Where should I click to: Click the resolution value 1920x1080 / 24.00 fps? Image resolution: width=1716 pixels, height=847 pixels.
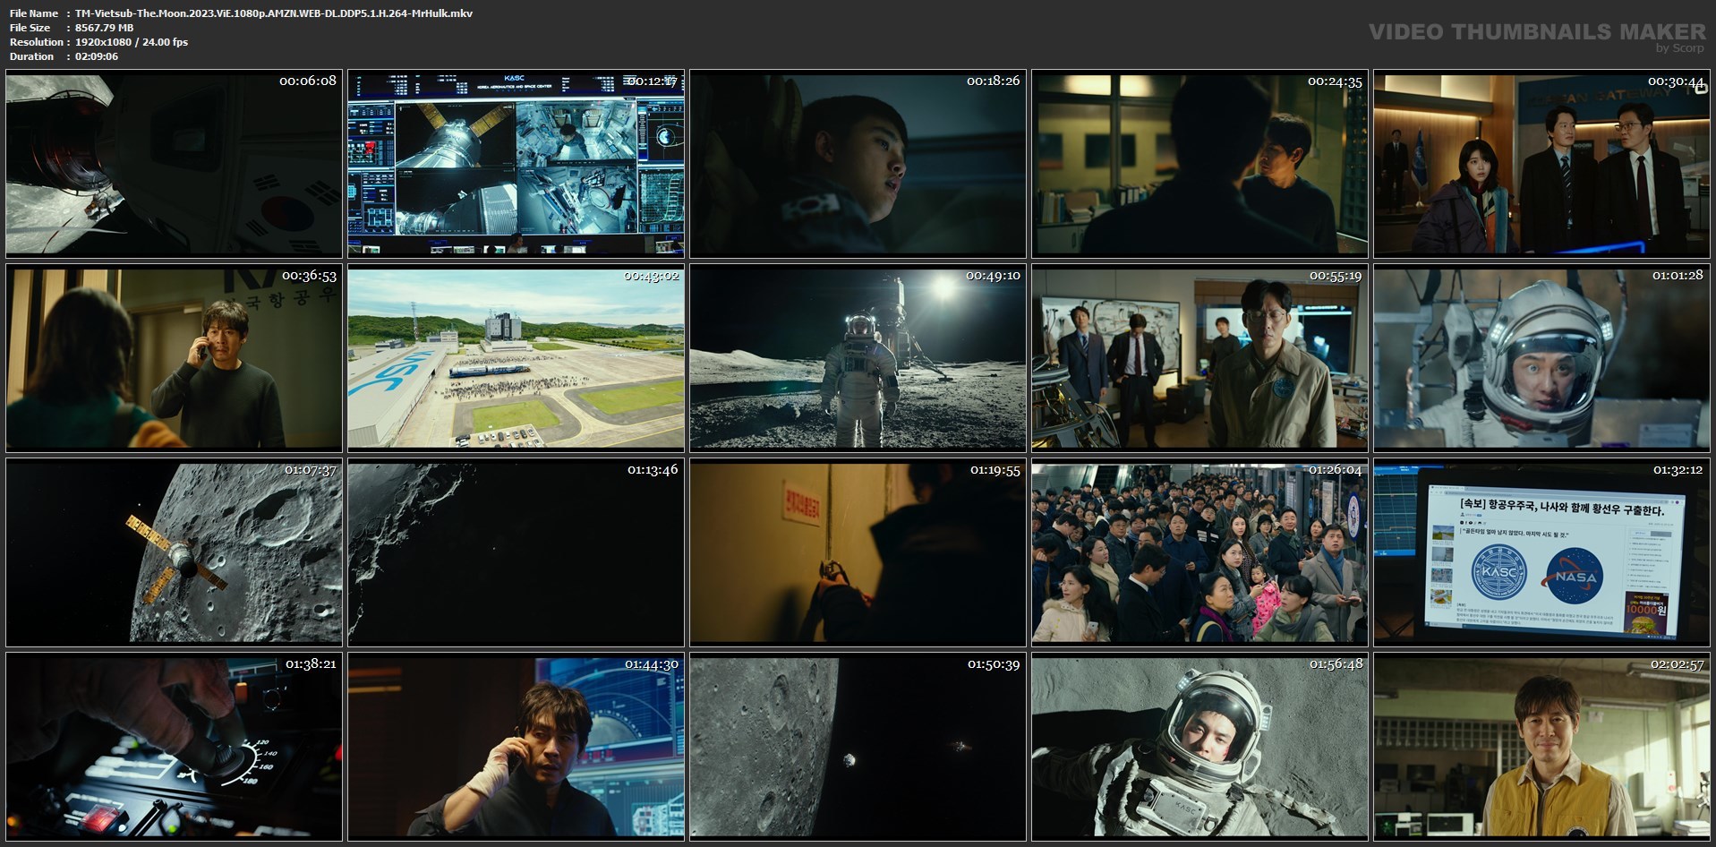132,42
